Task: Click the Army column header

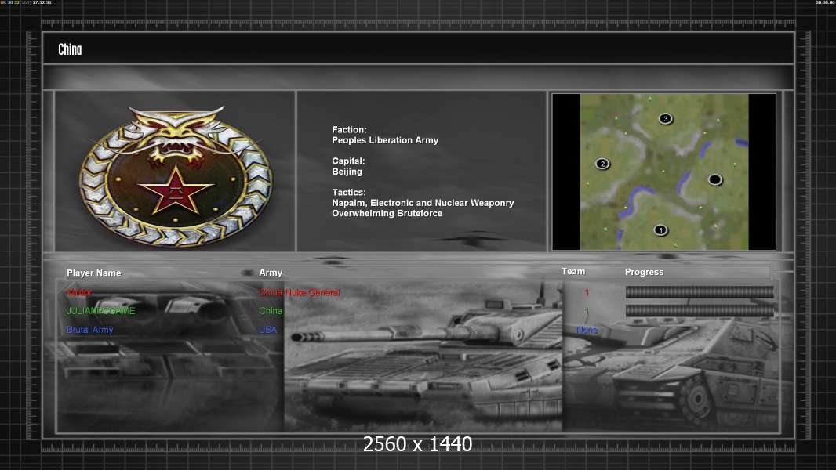Action: point(271,273)
